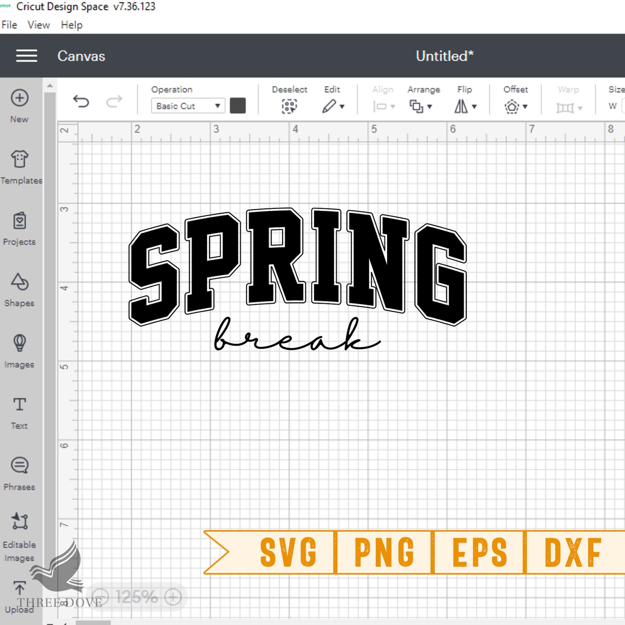This screenshot has height=625, width=625.
Task: Expand the Warp dropdown arrow
Action: point(580,108)
